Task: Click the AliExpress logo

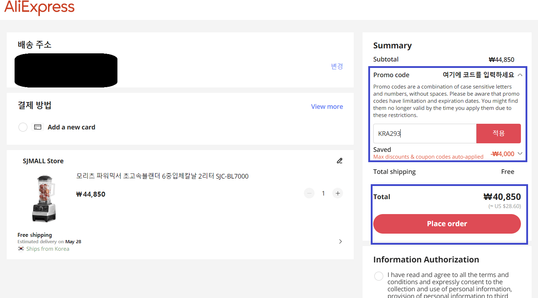Action: [x=39, y=8]
